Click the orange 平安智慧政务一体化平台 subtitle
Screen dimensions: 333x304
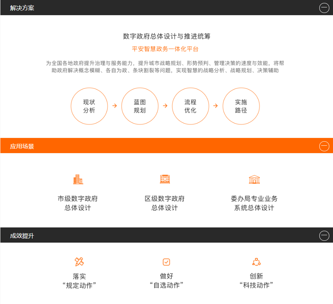[165, 49]
